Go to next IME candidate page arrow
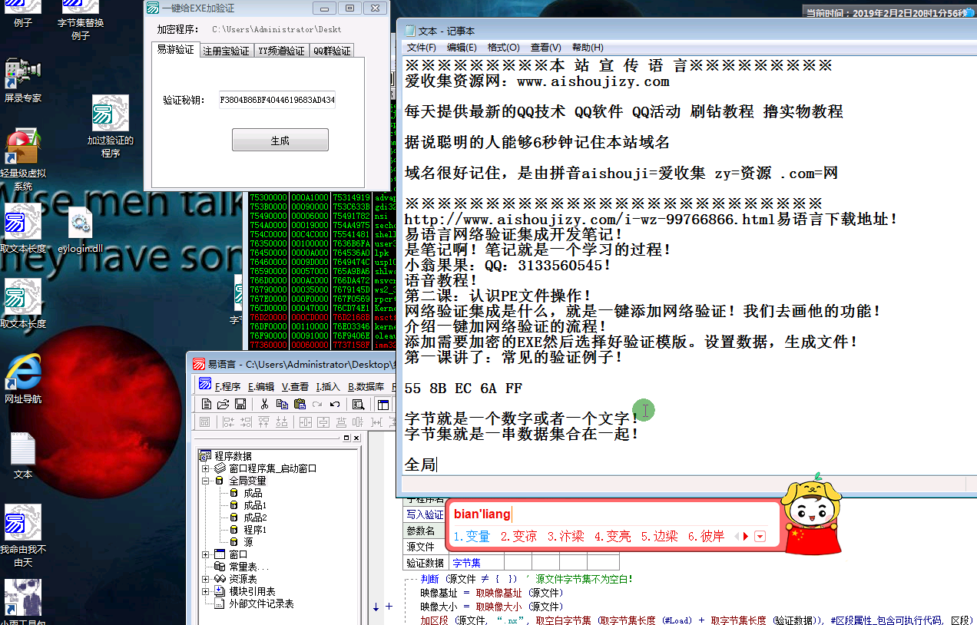Screen dimensions: 977x625 click(745, 537)
